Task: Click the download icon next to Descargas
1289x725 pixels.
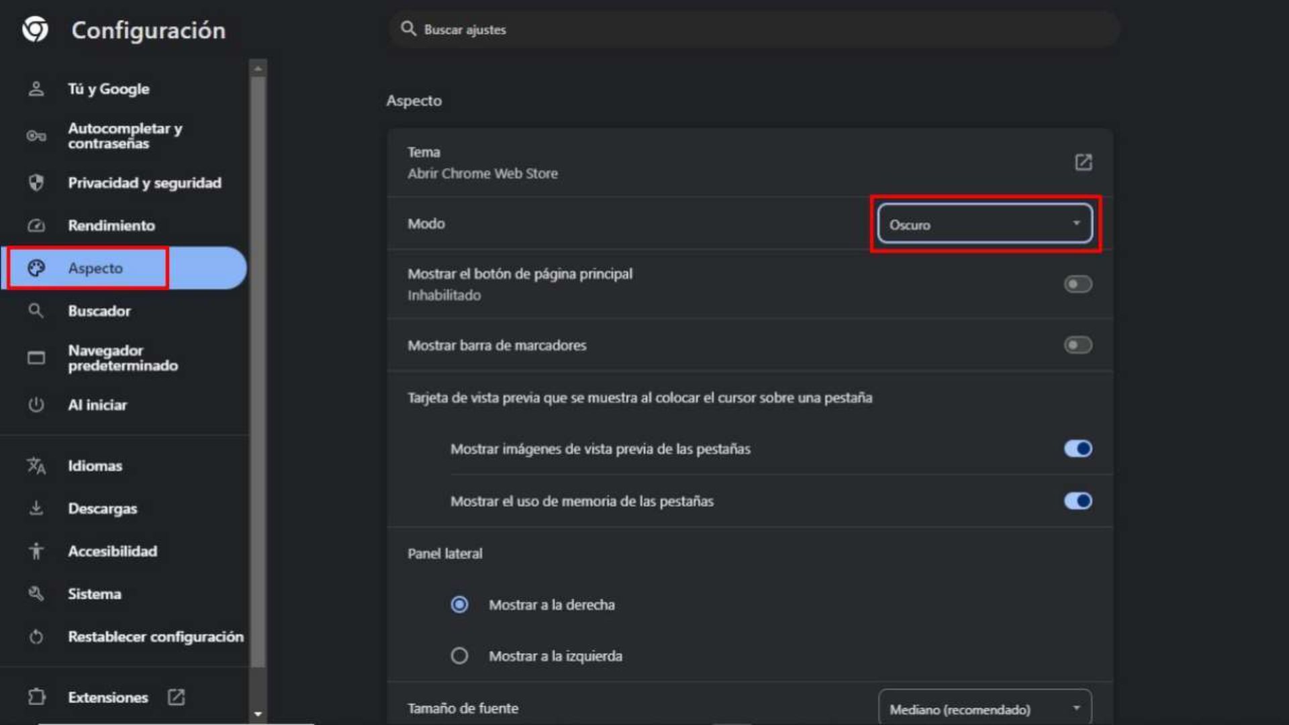Action: point(36,508)
